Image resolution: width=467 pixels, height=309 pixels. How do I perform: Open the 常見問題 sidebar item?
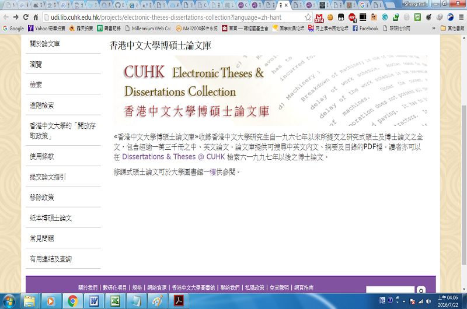click(42, 238)
